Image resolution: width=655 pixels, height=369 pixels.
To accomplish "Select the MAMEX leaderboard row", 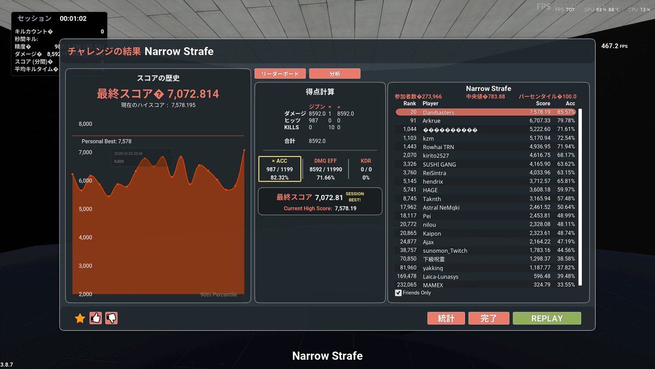I will click(486, 285).
